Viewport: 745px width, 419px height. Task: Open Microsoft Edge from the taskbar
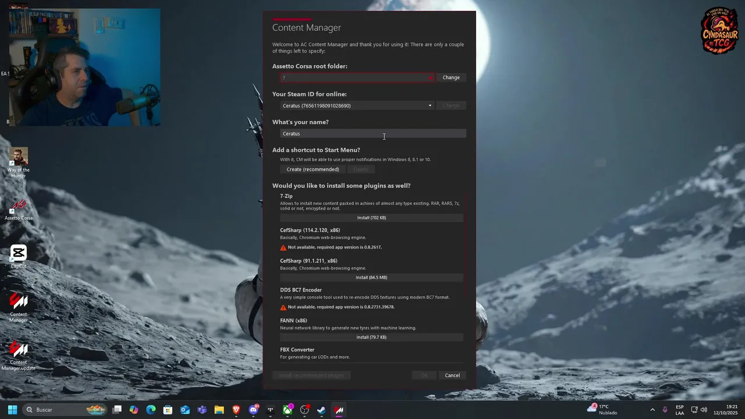click(x=151, y=410)
